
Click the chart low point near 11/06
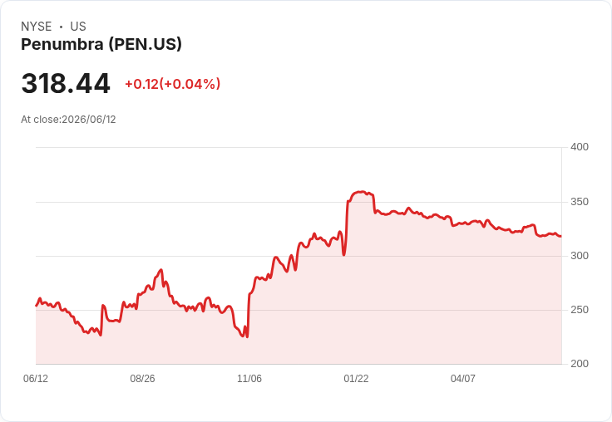(247, 336)
